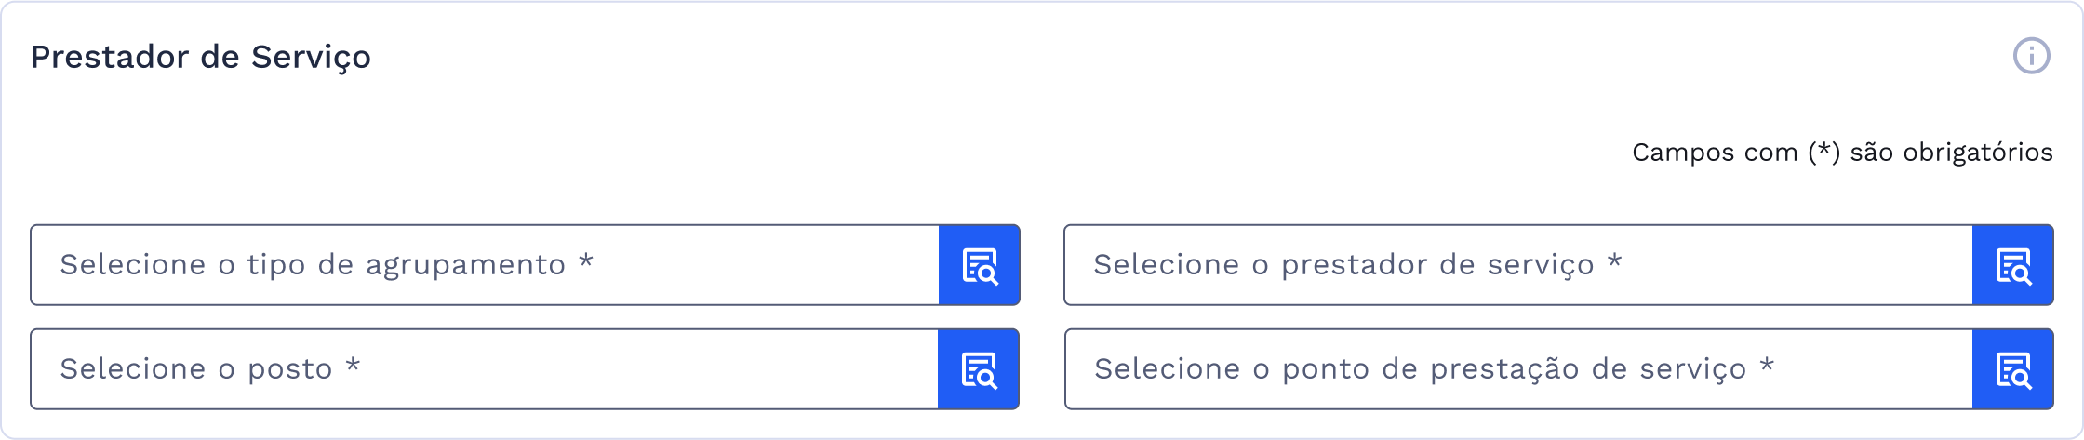Click 'Selecione o ponto de prestação' placeholder text
Screen dimensions: 2084x440
[1420, 370]
